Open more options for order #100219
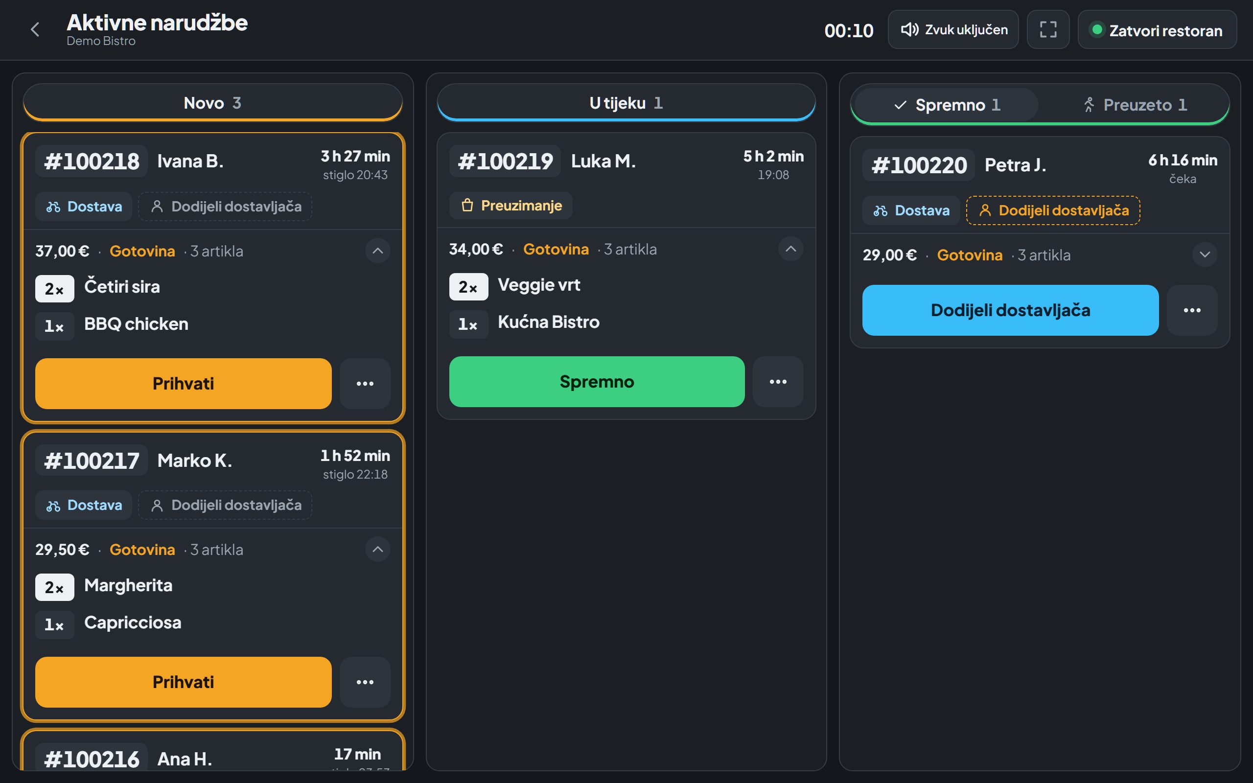 [x=778, y=382]
